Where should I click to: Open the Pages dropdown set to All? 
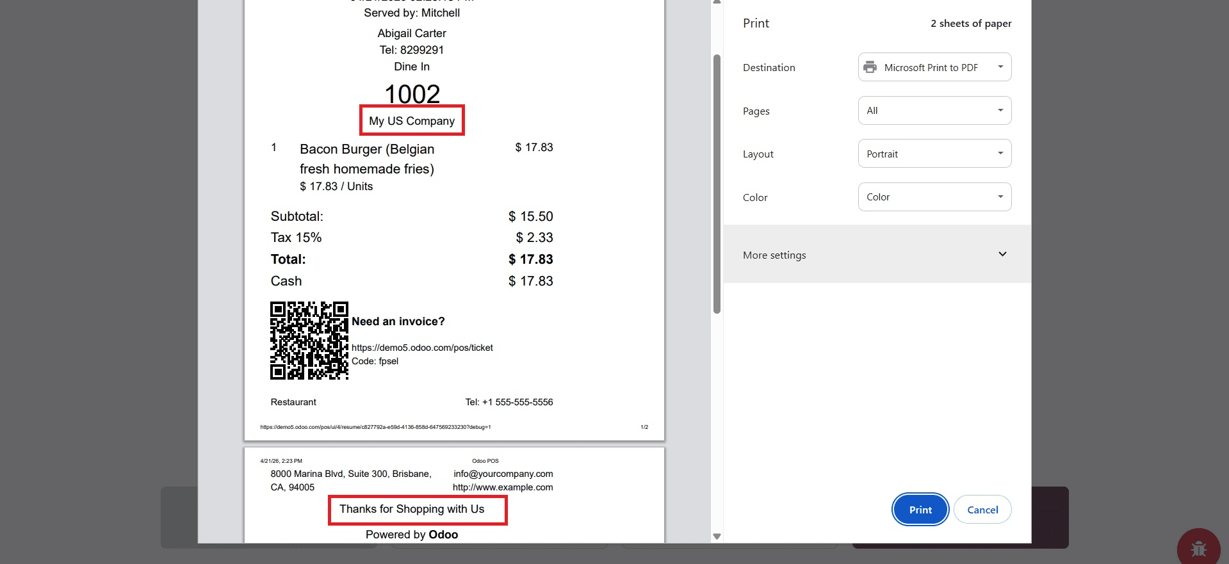pyautogui.click(x=934, y=111)
